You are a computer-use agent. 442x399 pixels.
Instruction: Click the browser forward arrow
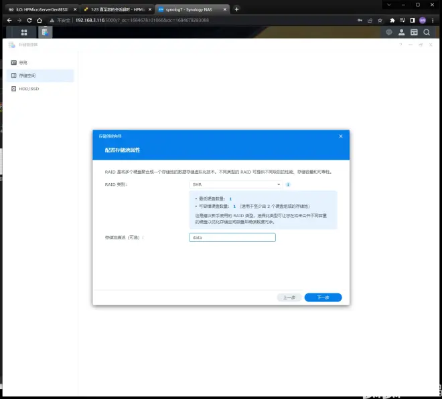tap(19, 20)
